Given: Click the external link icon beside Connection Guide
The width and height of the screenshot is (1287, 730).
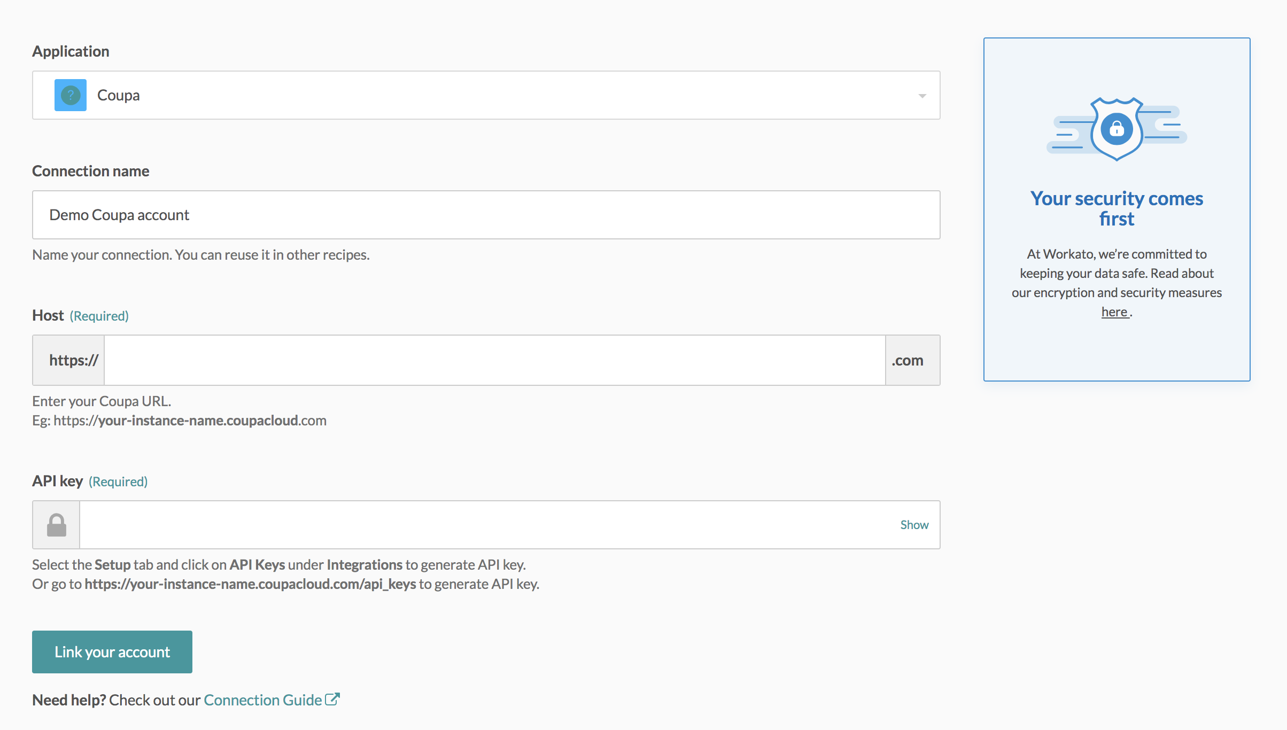Looking at the screenshot, I should point(332,698).
